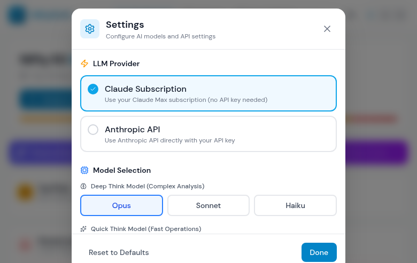Choose Opus as the Deep Think model
The image size is (417, 263).
pyautogui.click(x=121, y=205)
